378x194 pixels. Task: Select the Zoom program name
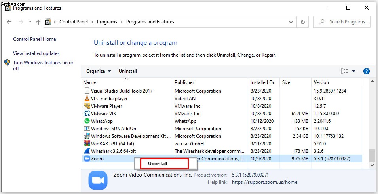(97, 159)
